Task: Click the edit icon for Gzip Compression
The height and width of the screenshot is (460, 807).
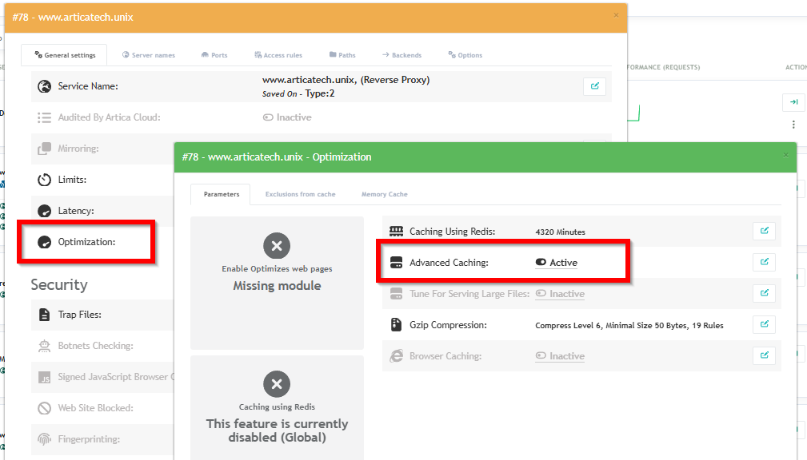Action: (764, 324)
